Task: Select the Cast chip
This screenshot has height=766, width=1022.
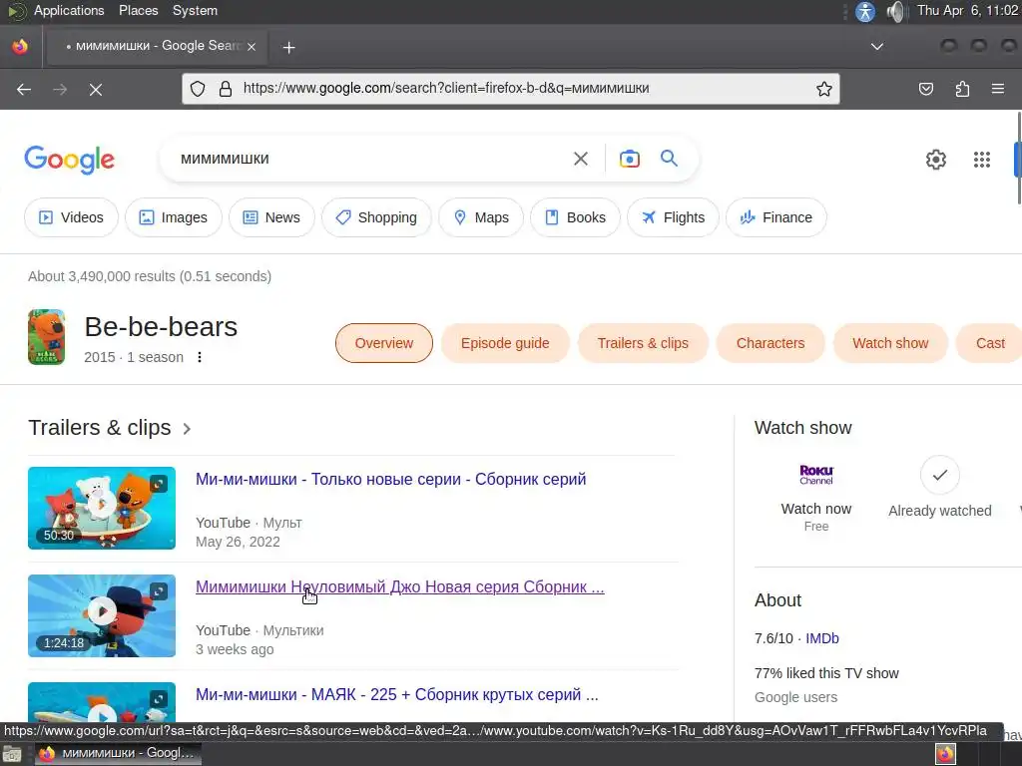Action: [x=989, y=343]
